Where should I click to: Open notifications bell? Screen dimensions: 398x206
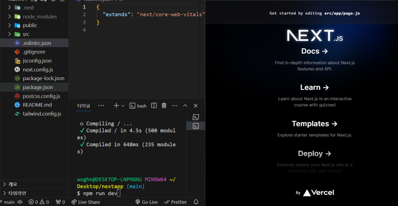tap(196, 202)
